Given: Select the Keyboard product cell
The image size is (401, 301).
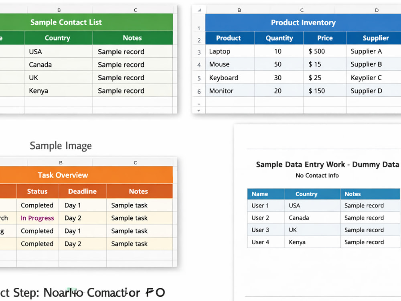Looking at the screenshot, I should [230, 77].
